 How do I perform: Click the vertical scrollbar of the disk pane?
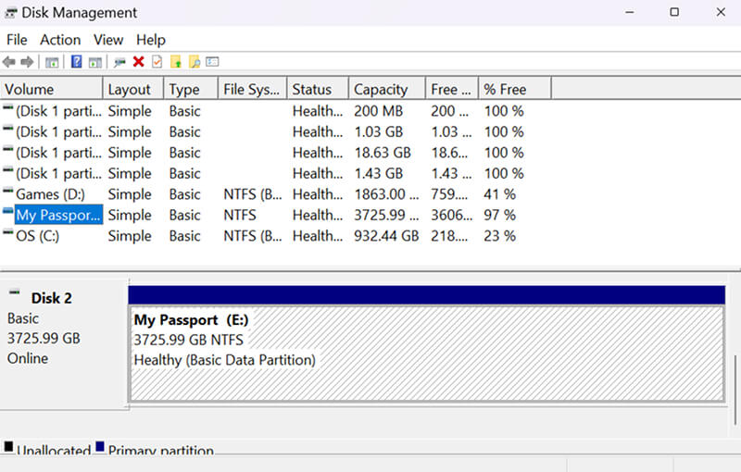coord(735,391)
